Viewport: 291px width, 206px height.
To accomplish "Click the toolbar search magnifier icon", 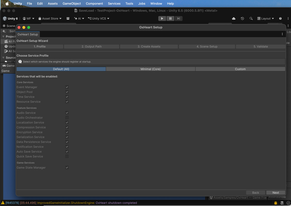I will tap(251, 19).
